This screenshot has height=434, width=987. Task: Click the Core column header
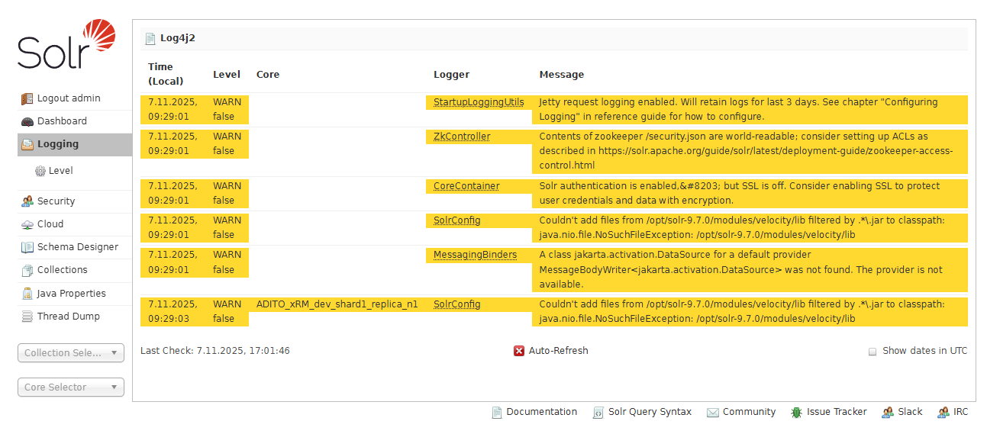click(268, 75)
